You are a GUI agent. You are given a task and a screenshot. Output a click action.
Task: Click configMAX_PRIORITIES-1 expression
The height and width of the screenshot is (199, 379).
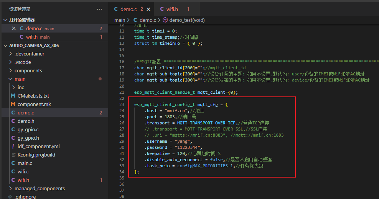tap(205, 166)
